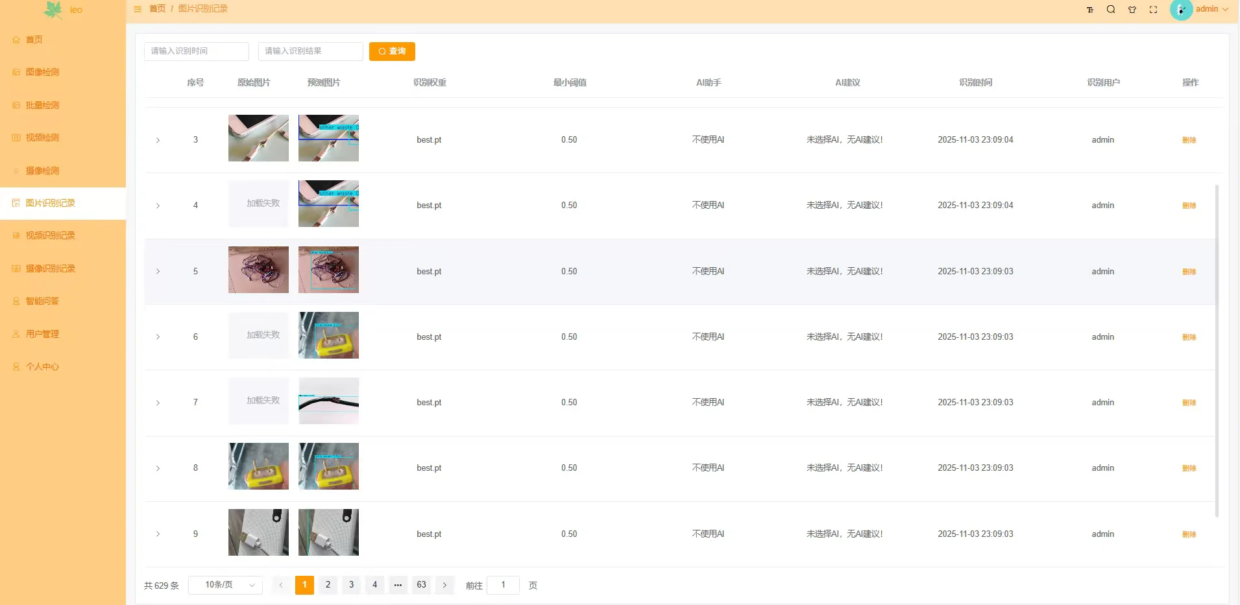Open the 图像检测 sidebar menu item
The height and width of the screenshot is (605, 1240).
pos(43,72)
